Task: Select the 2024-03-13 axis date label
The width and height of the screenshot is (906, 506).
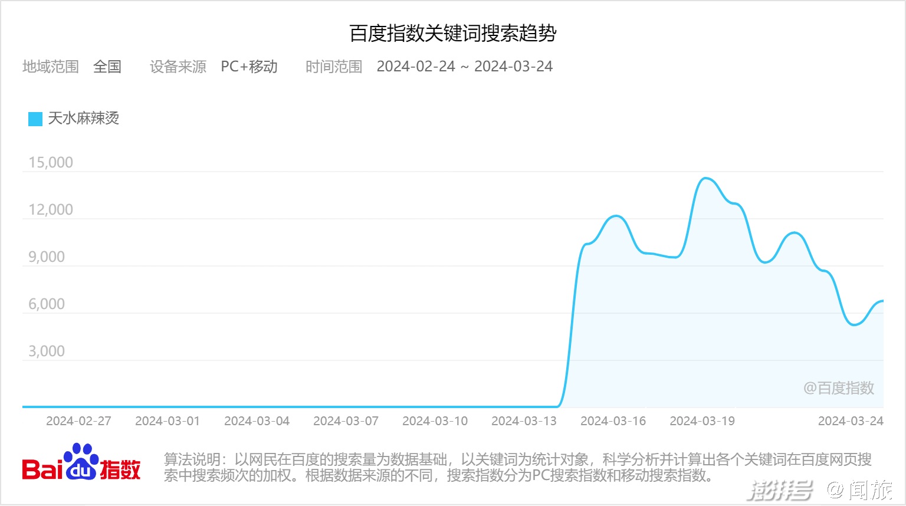Action: (524, 421)
